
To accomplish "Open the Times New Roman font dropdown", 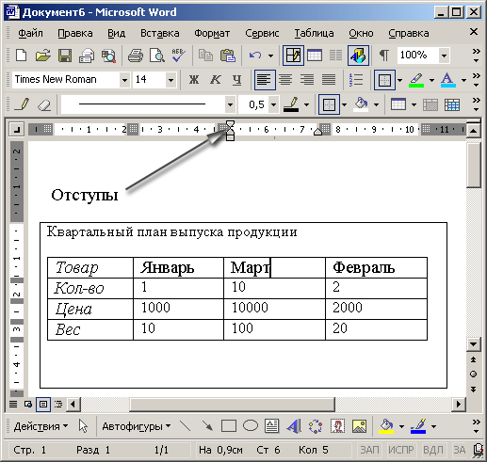I will 124,80.
